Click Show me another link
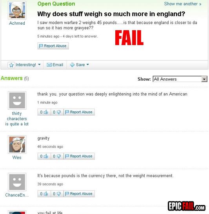The height and width of the screenshot is (214, 209). pyautogui.click(x=183, y=4)
